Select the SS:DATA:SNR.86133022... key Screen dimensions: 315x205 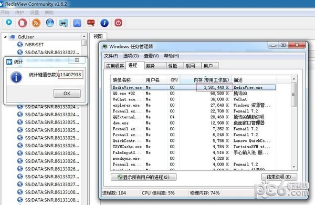(x=52, y=53)
